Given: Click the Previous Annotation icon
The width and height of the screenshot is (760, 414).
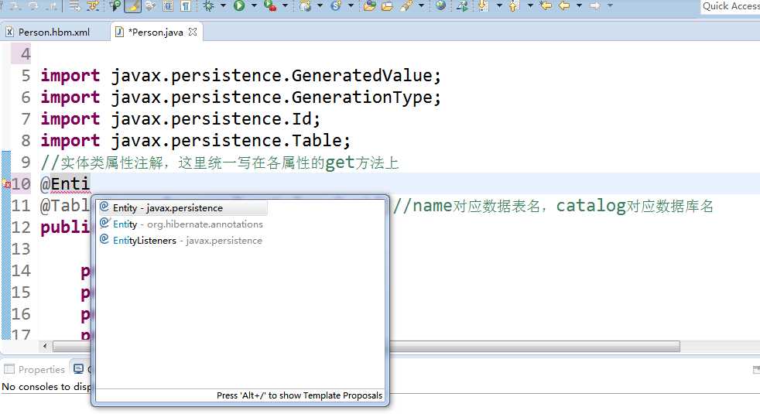Looking at the screenshot, I should tap(513, 6).
